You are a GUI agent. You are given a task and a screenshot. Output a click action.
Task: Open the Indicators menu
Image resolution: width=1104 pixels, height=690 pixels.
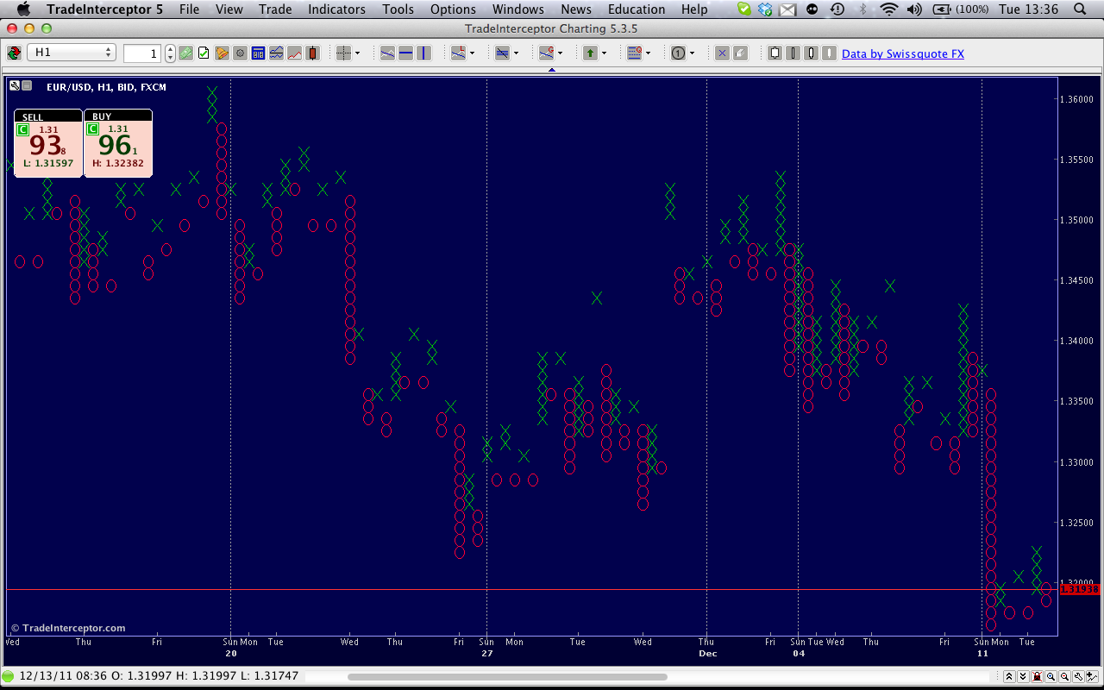336,9
